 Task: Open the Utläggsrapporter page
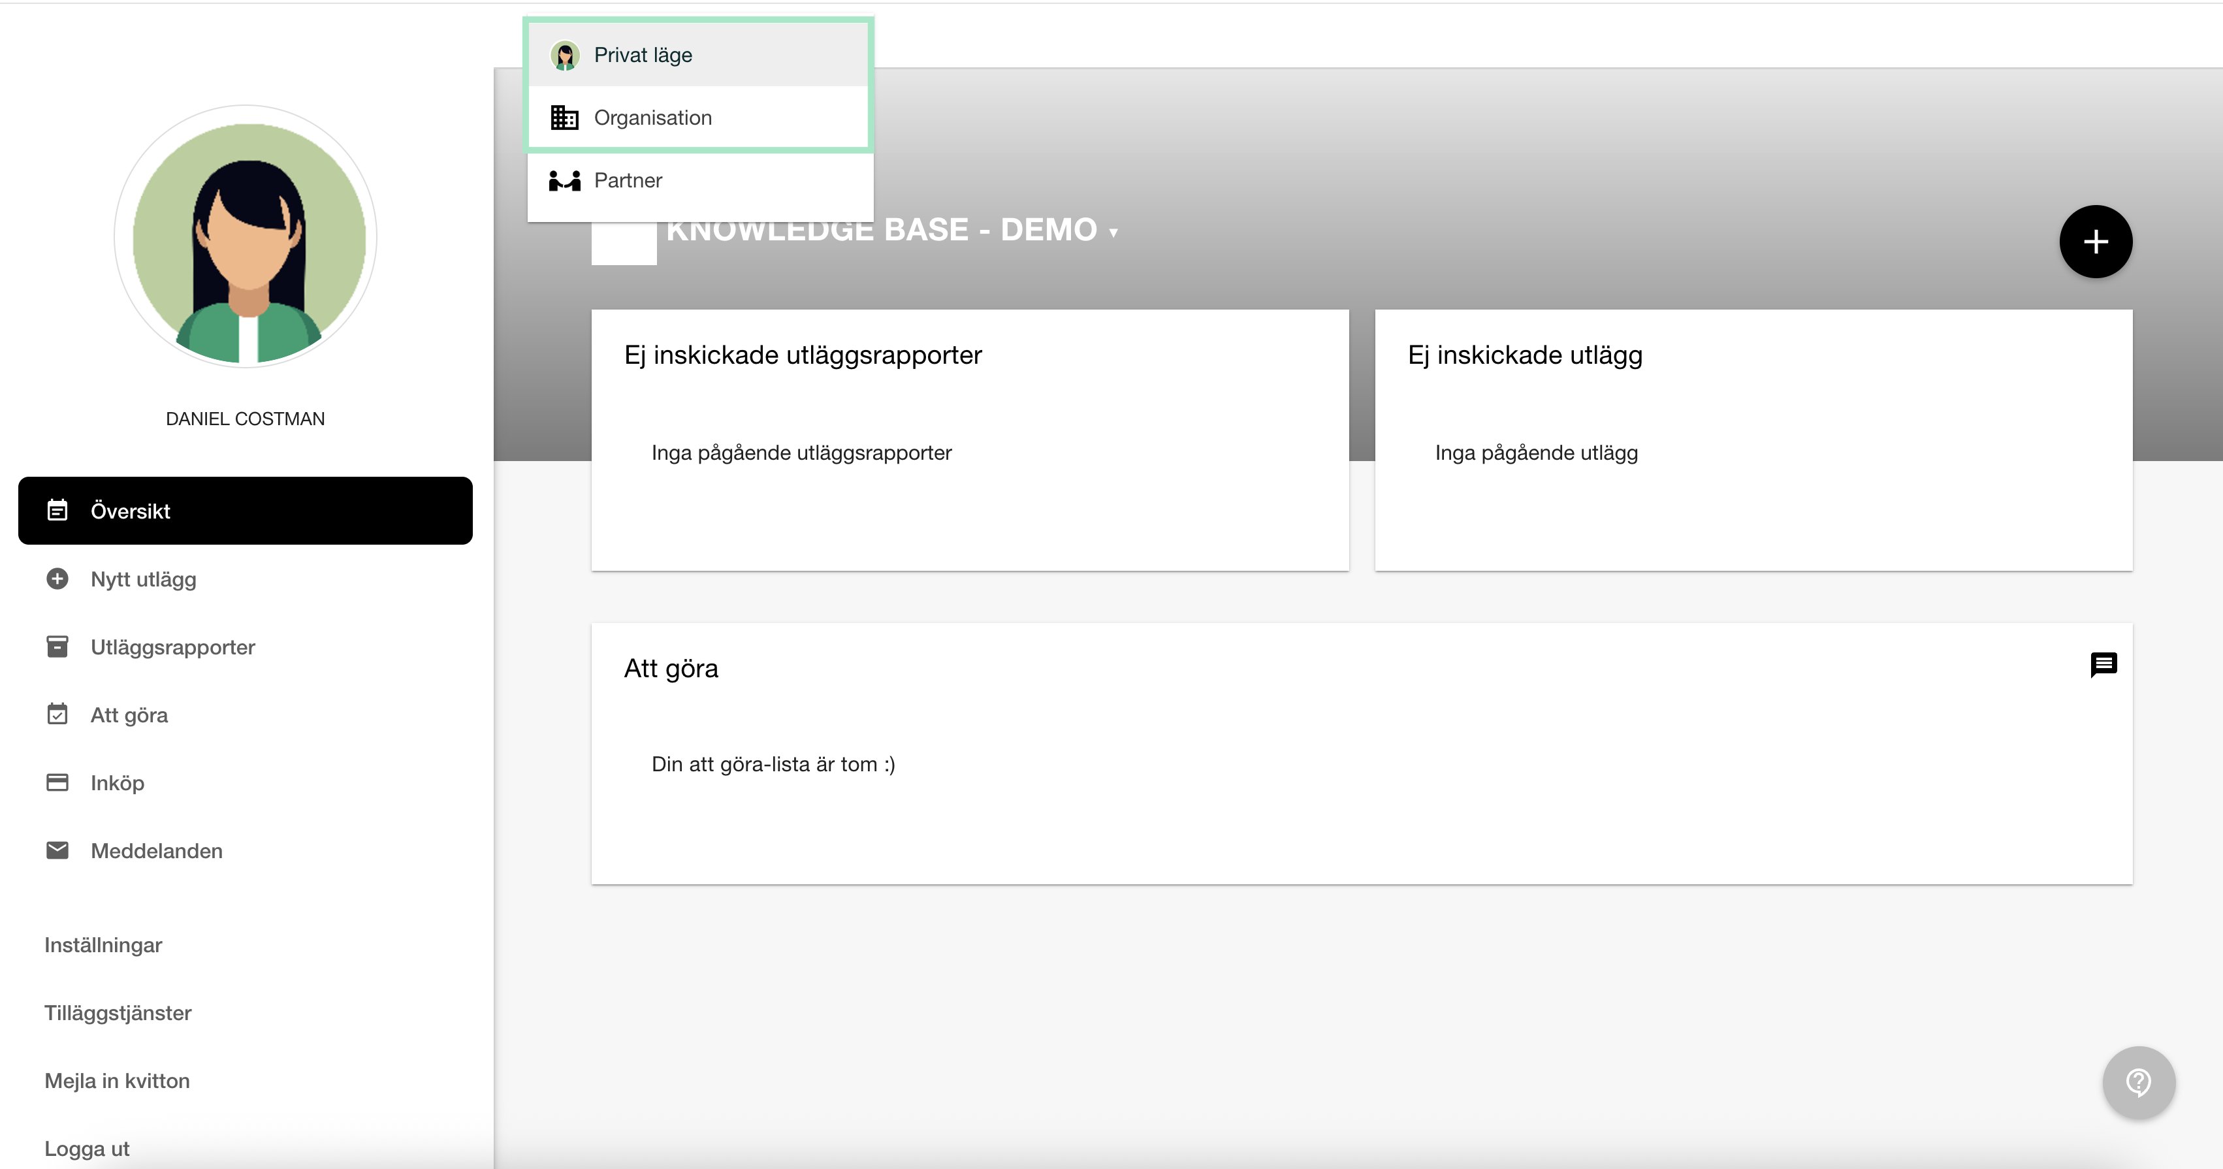[245, 647]
